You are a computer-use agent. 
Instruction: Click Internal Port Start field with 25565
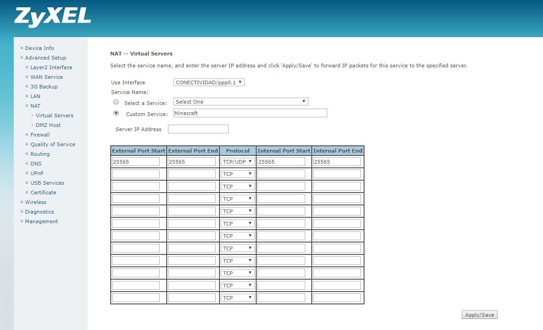(281, 161)
